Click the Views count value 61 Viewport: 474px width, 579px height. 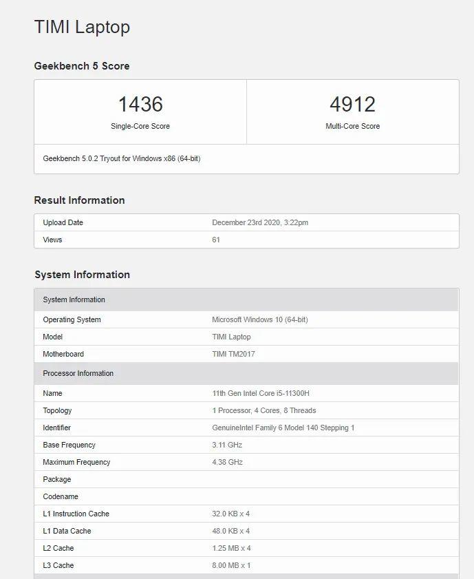tap(216, 240)
